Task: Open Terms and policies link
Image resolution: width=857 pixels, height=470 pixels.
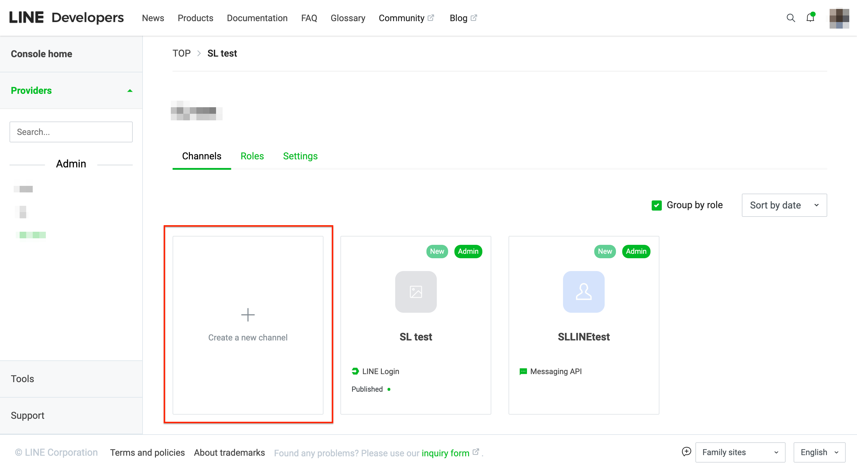Action: 147,453
